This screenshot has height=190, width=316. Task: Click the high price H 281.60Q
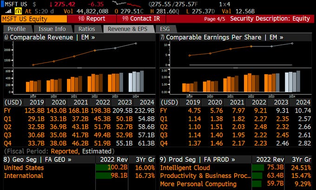165,11
